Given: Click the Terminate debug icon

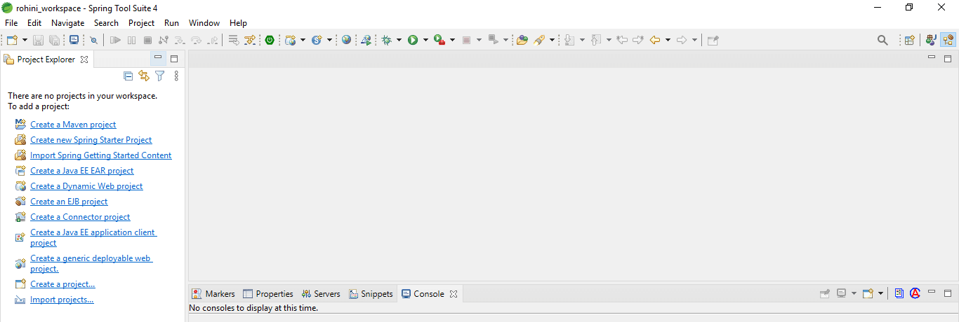Looking at the screenshot, I should 147,41.
